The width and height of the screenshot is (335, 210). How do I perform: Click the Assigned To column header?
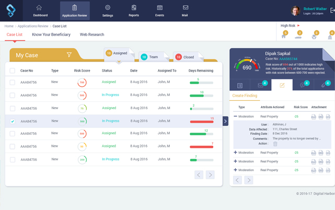[x=167, y=71]
